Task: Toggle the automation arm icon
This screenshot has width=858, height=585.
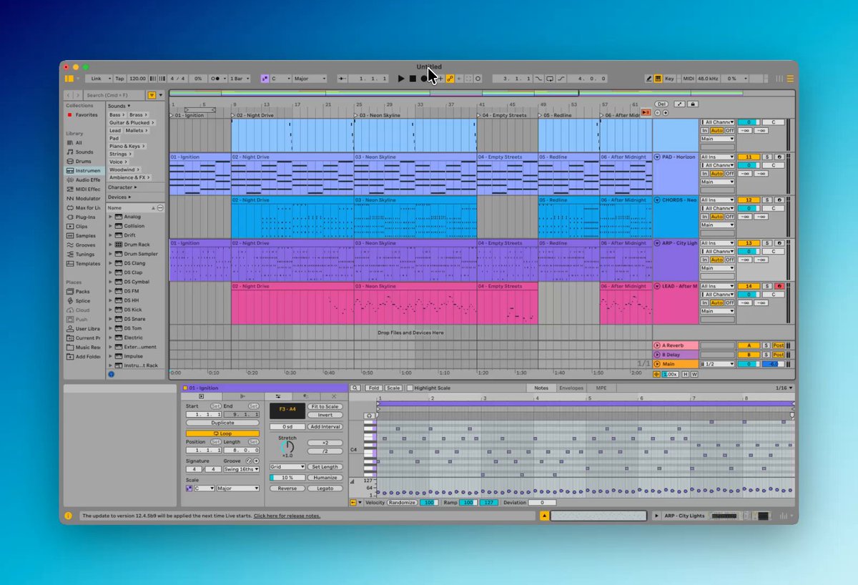Action: [x=450, y=79]
